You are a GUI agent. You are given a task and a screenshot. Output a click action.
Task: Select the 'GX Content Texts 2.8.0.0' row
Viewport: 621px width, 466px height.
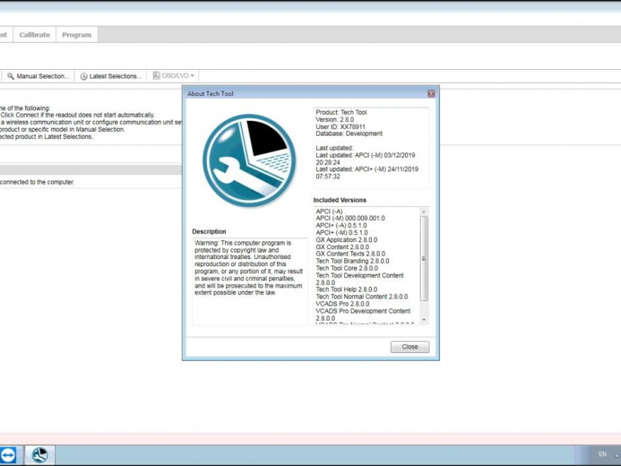[x=351, y=253]
